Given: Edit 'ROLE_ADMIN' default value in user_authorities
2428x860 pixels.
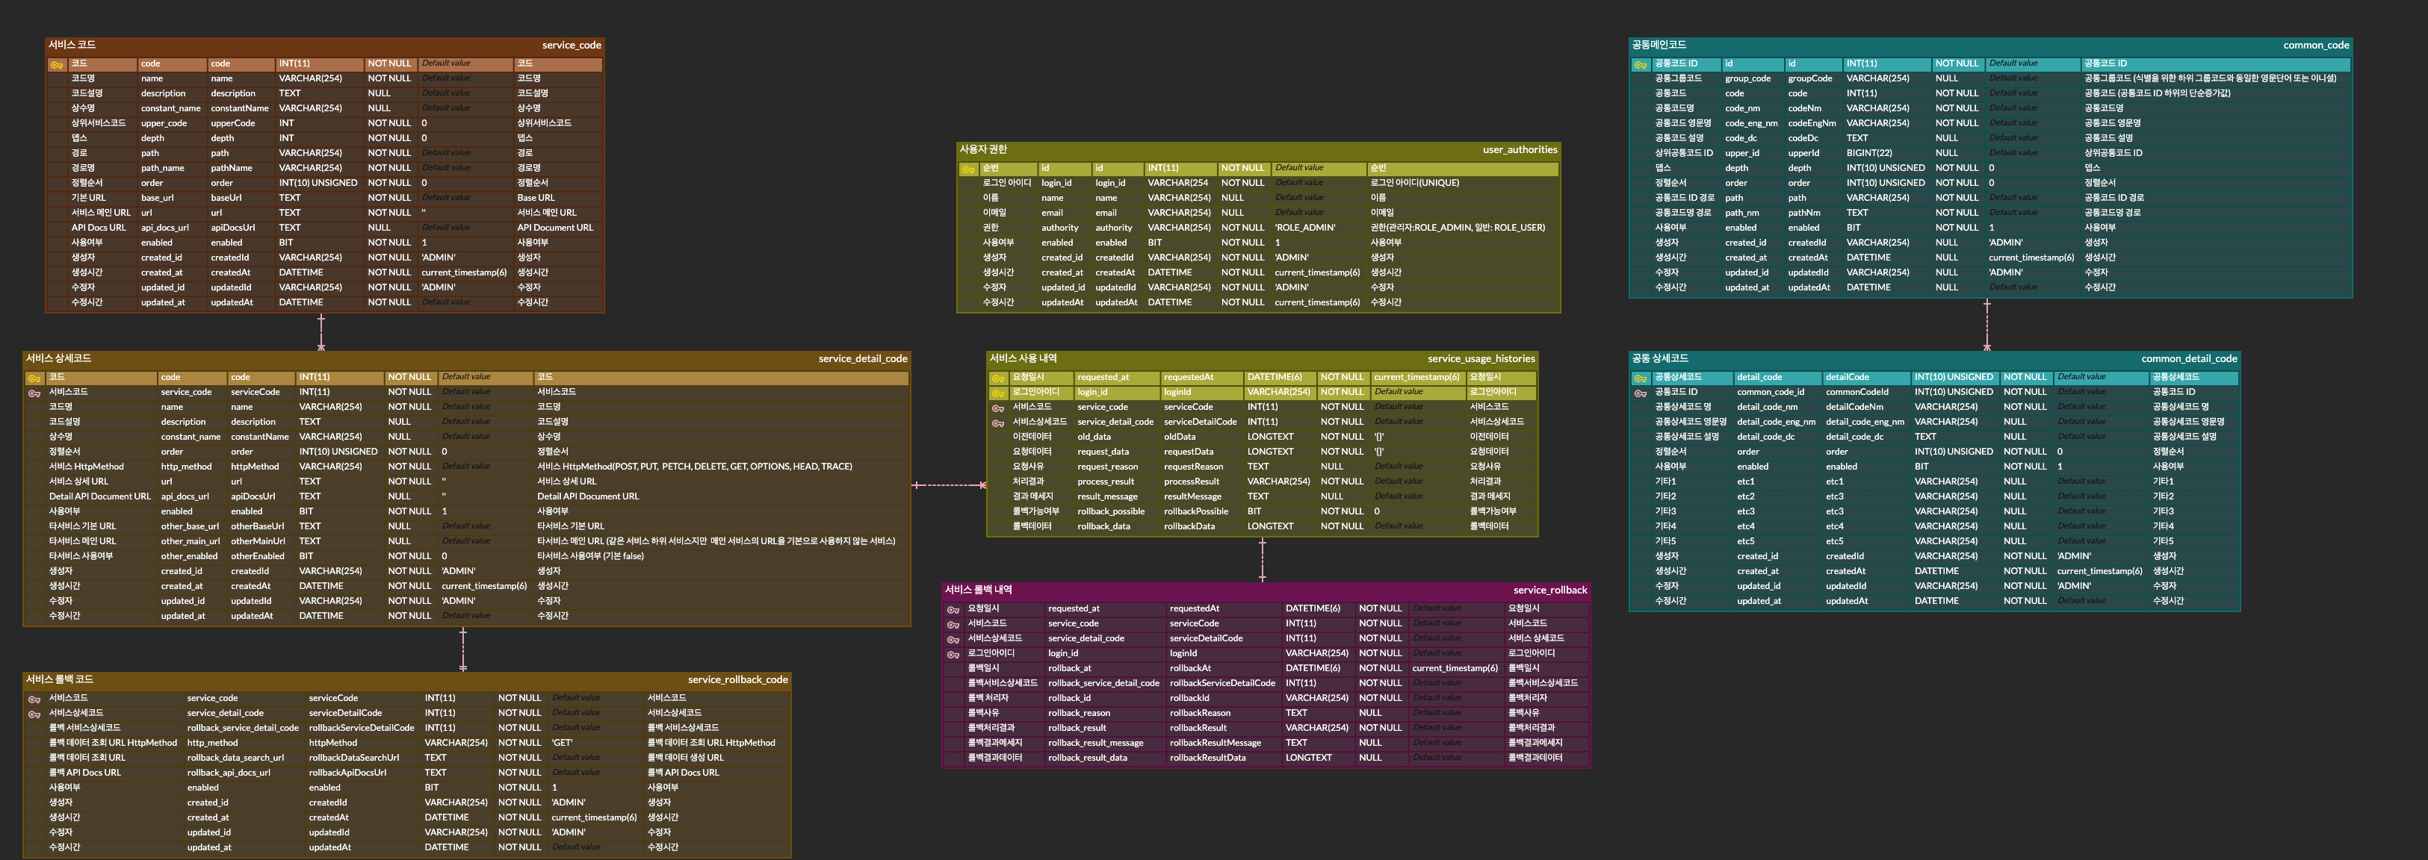Looking at the screenshot, I should tap(1304, 228).
